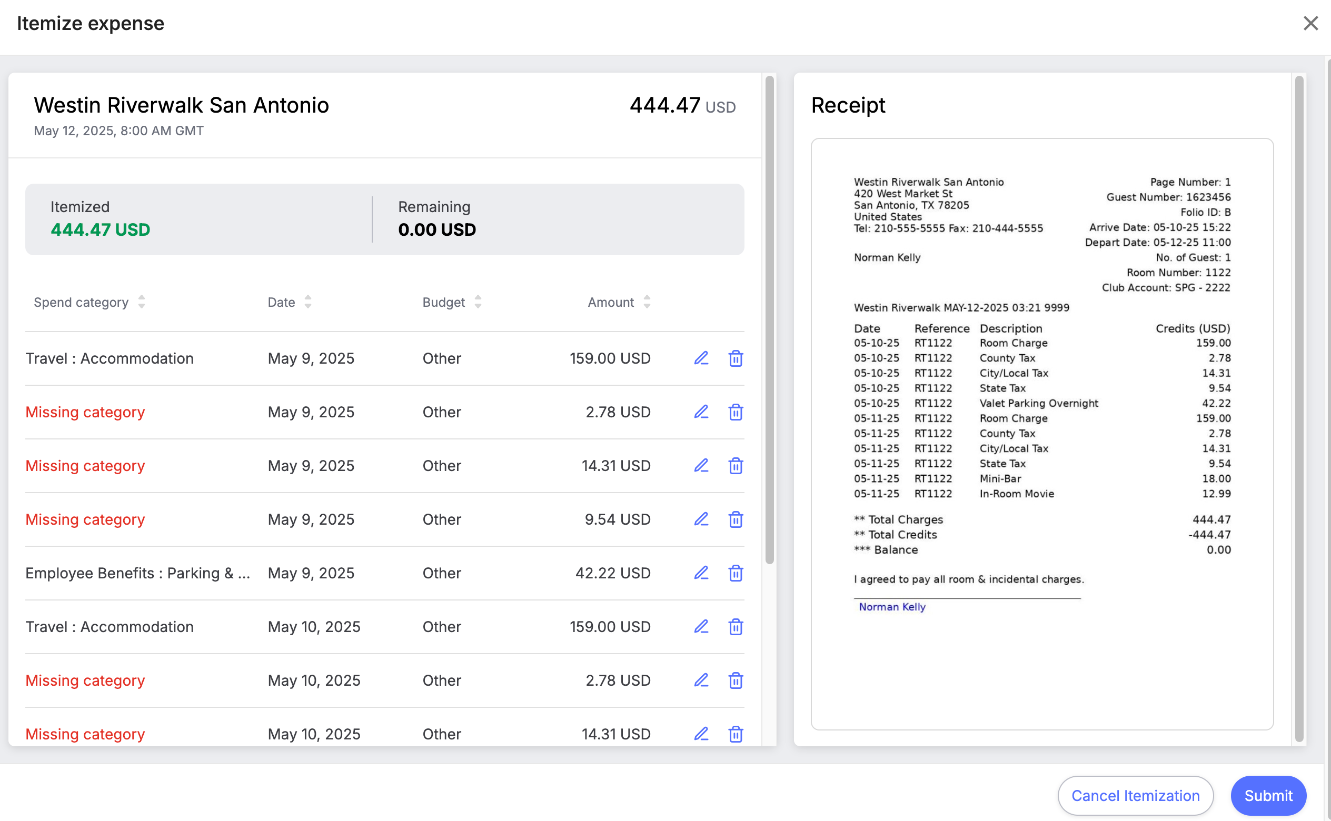Screen dimensions: 1331x821
Task: Click the itemized list scrollbar
Action: 770,321
